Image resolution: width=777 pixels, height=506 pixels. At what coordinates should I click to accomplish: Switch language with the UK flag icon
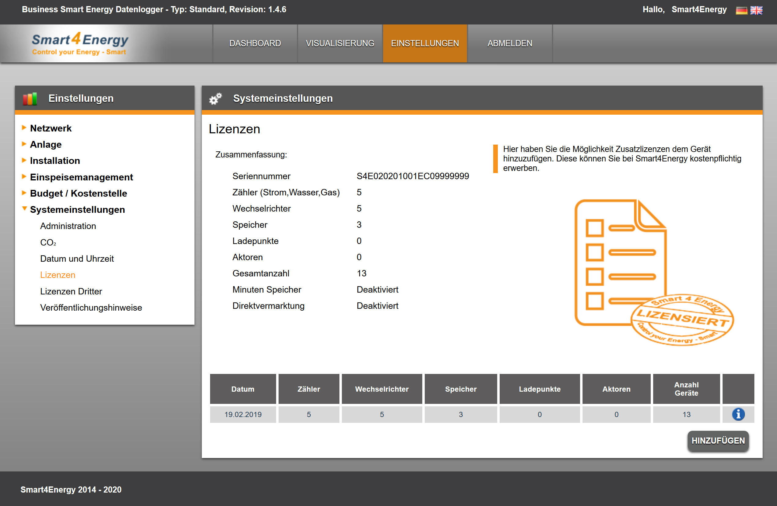[756, 10]
